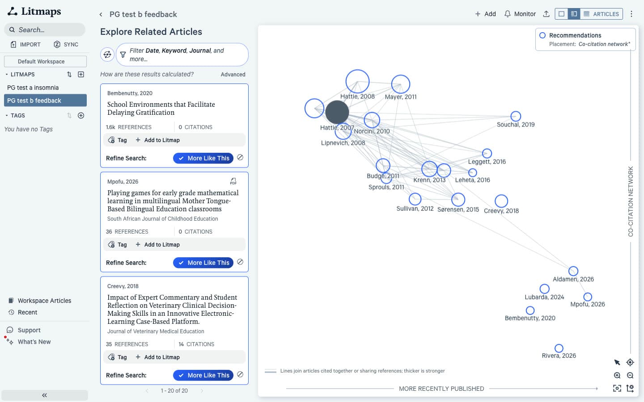Fit map to screen icon
The height and width of the screenshot is (402, 644).
tap(617, 388)
